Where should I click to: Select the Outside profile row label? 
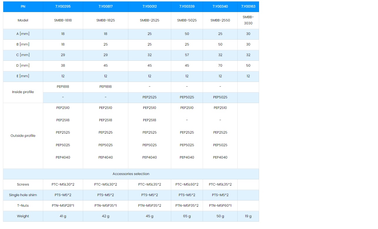tap(23, 136)
